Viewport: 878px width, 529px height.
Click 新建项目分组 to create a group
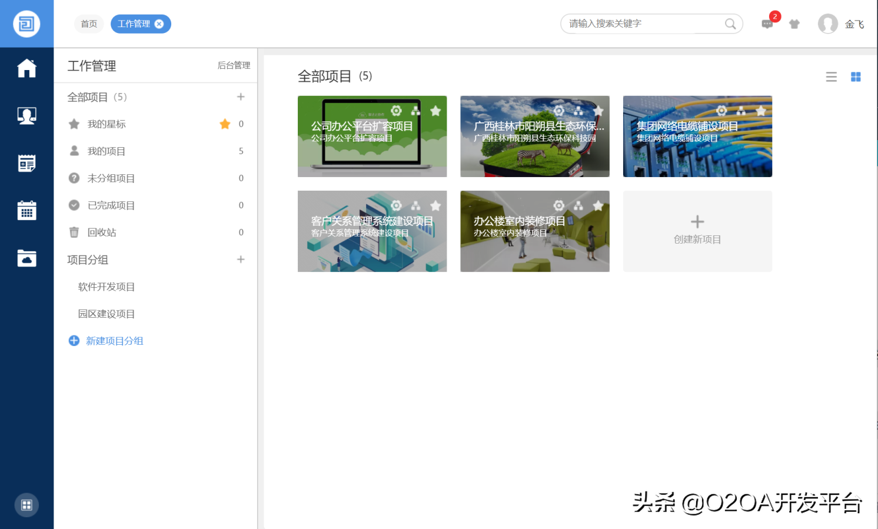tap(114, 340)
